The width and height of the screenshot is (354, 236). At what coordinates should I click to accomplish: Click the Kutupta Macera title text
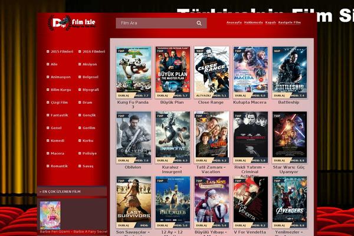click(x=250, y=102)
